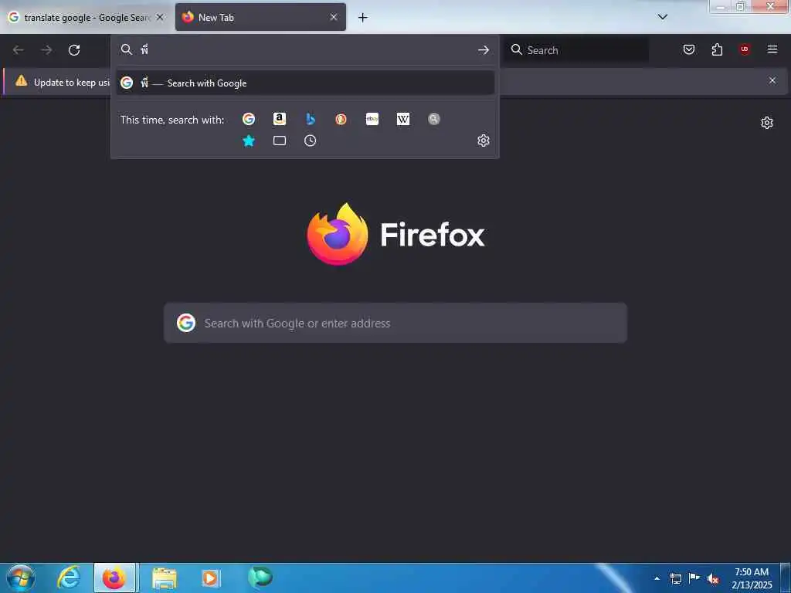Screen dimensions: 791x593
Task: Search this time with Google icon
Action: 248,119
